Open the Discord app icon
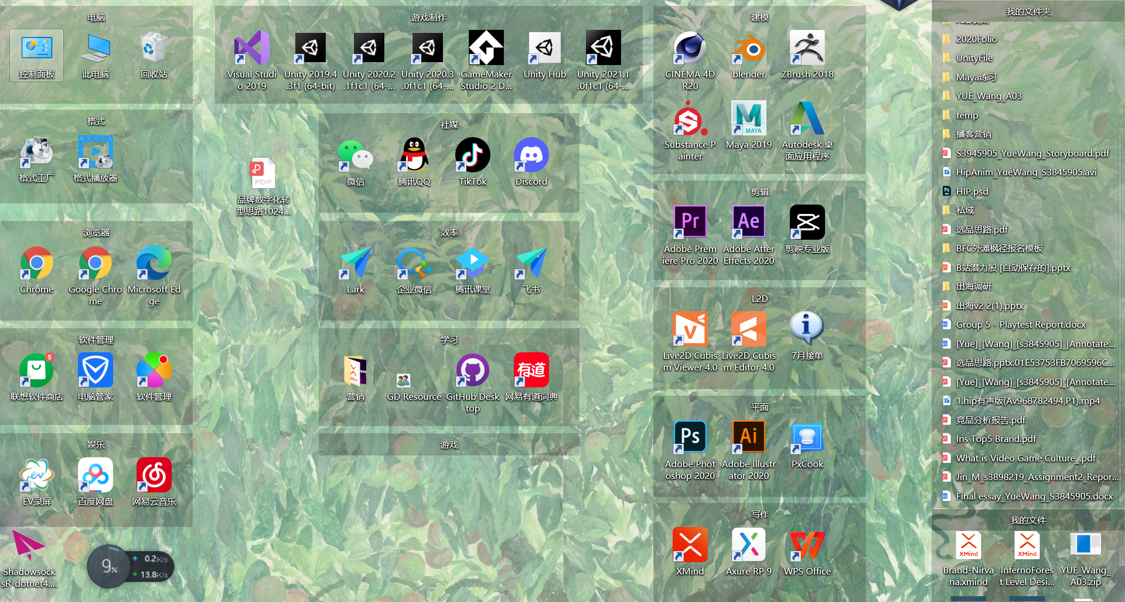The height and width of the screenshot is (602, 1125). tap(531, 155)
